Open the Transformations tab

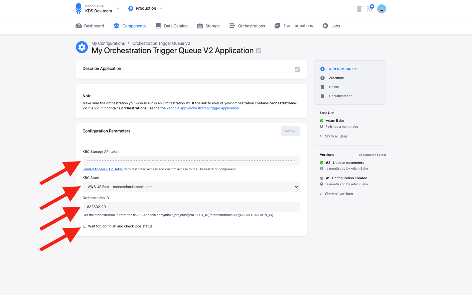(x=294, y=26)
